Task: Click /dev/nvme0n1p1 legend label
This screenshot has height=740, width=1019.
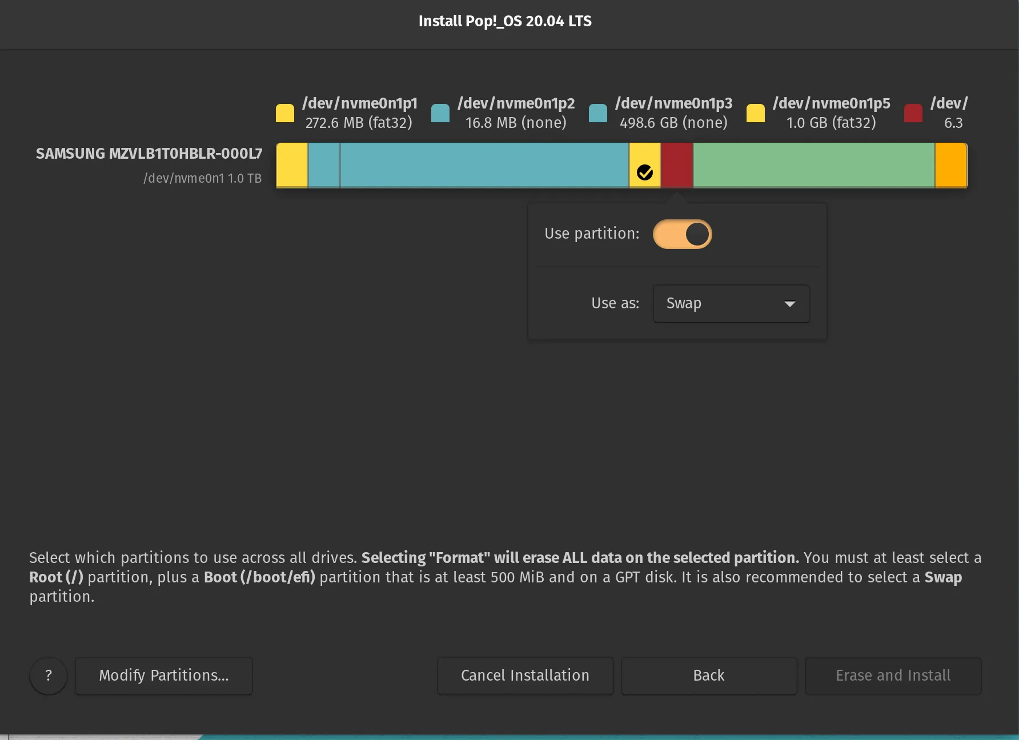Action: [x=360, y=103]
